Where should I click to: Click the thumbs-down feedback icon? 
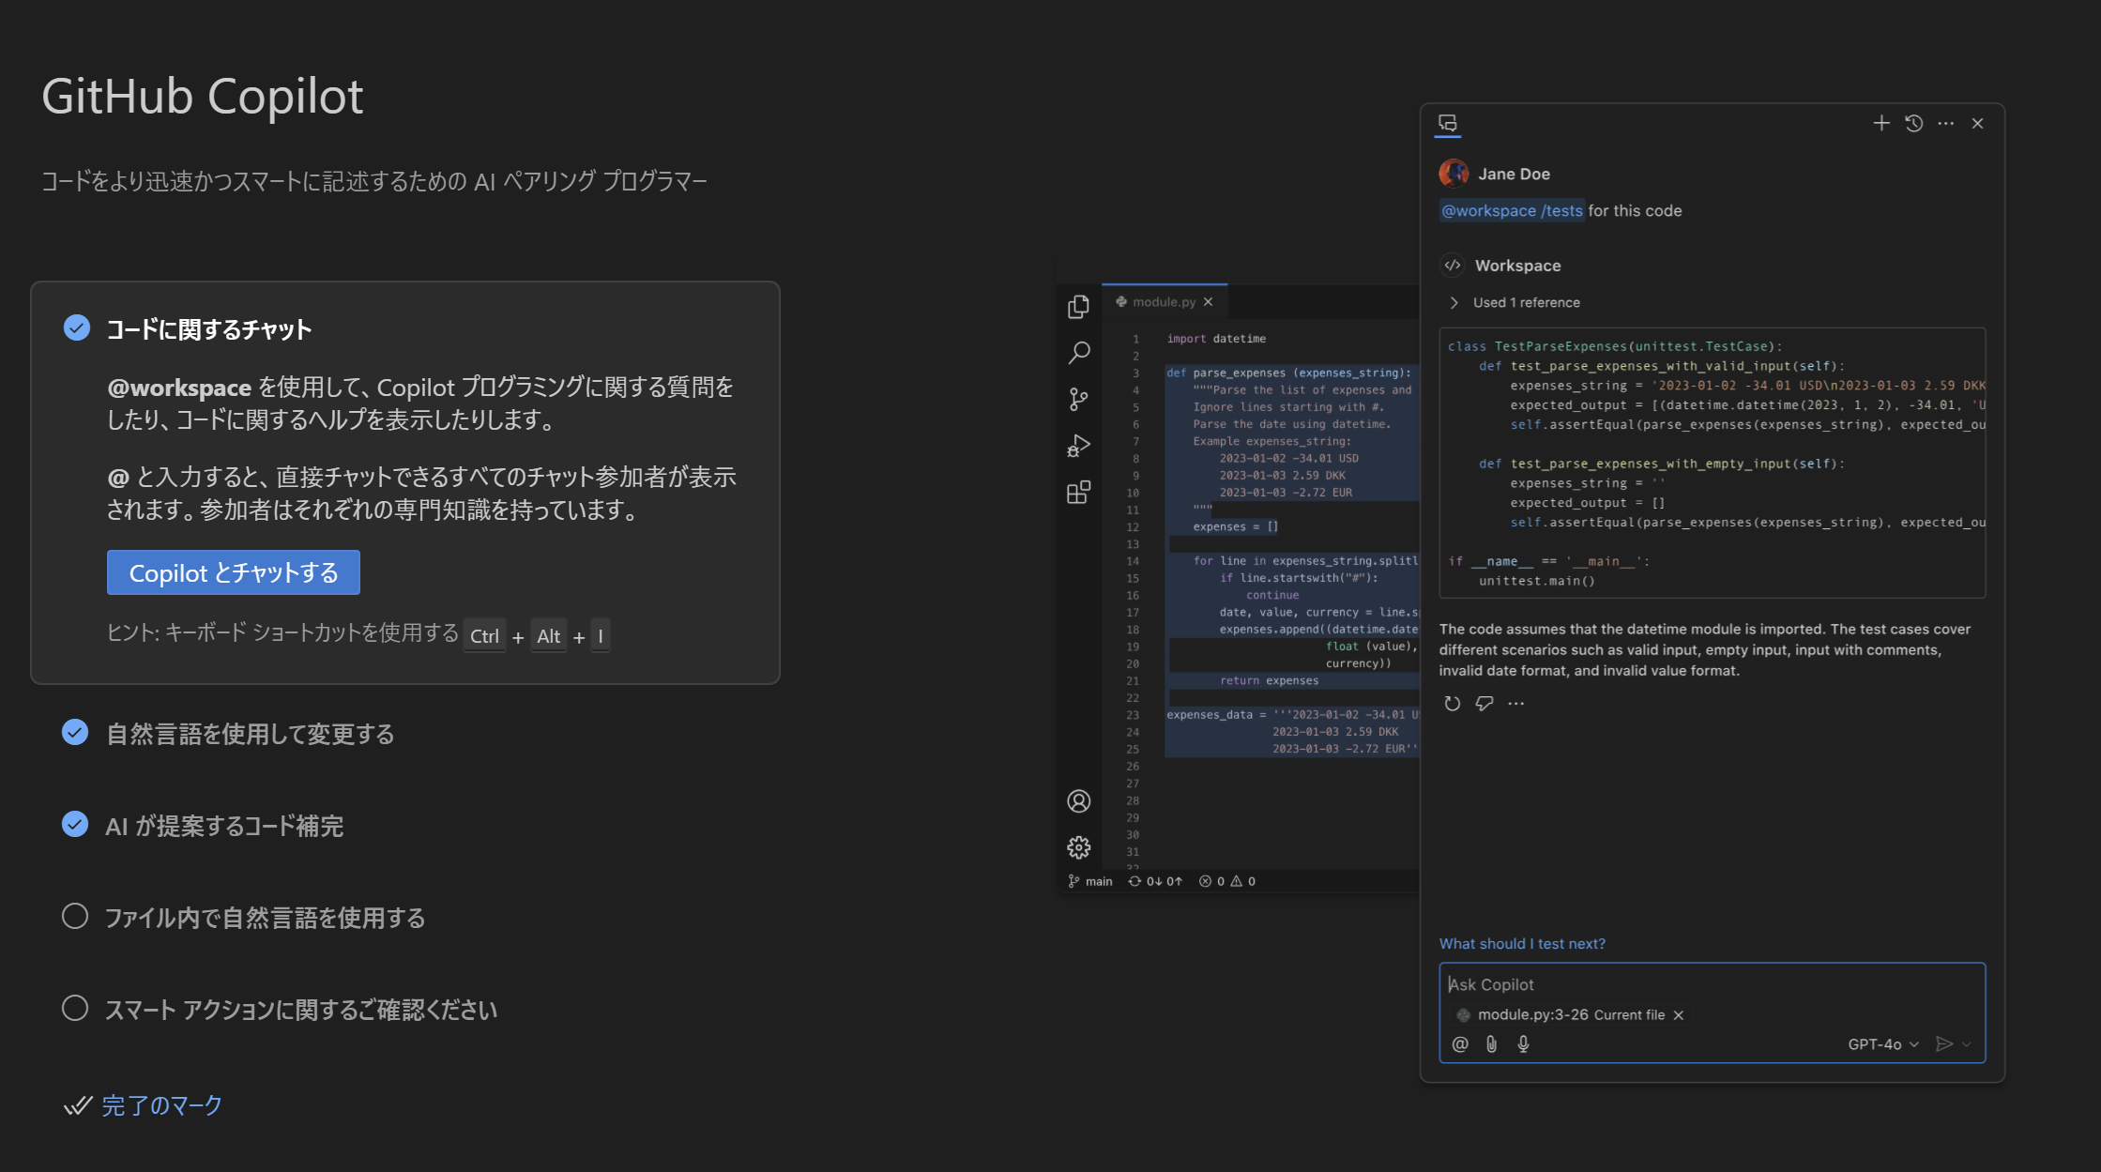[1484, 703]
